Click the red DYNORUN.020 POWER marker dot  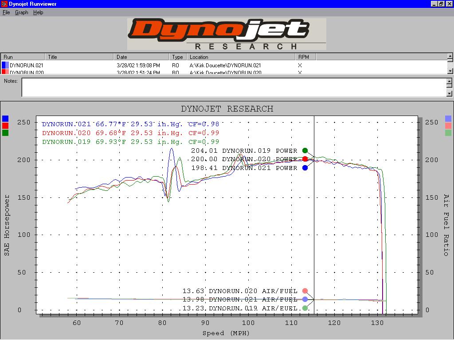tap(305, 159)
